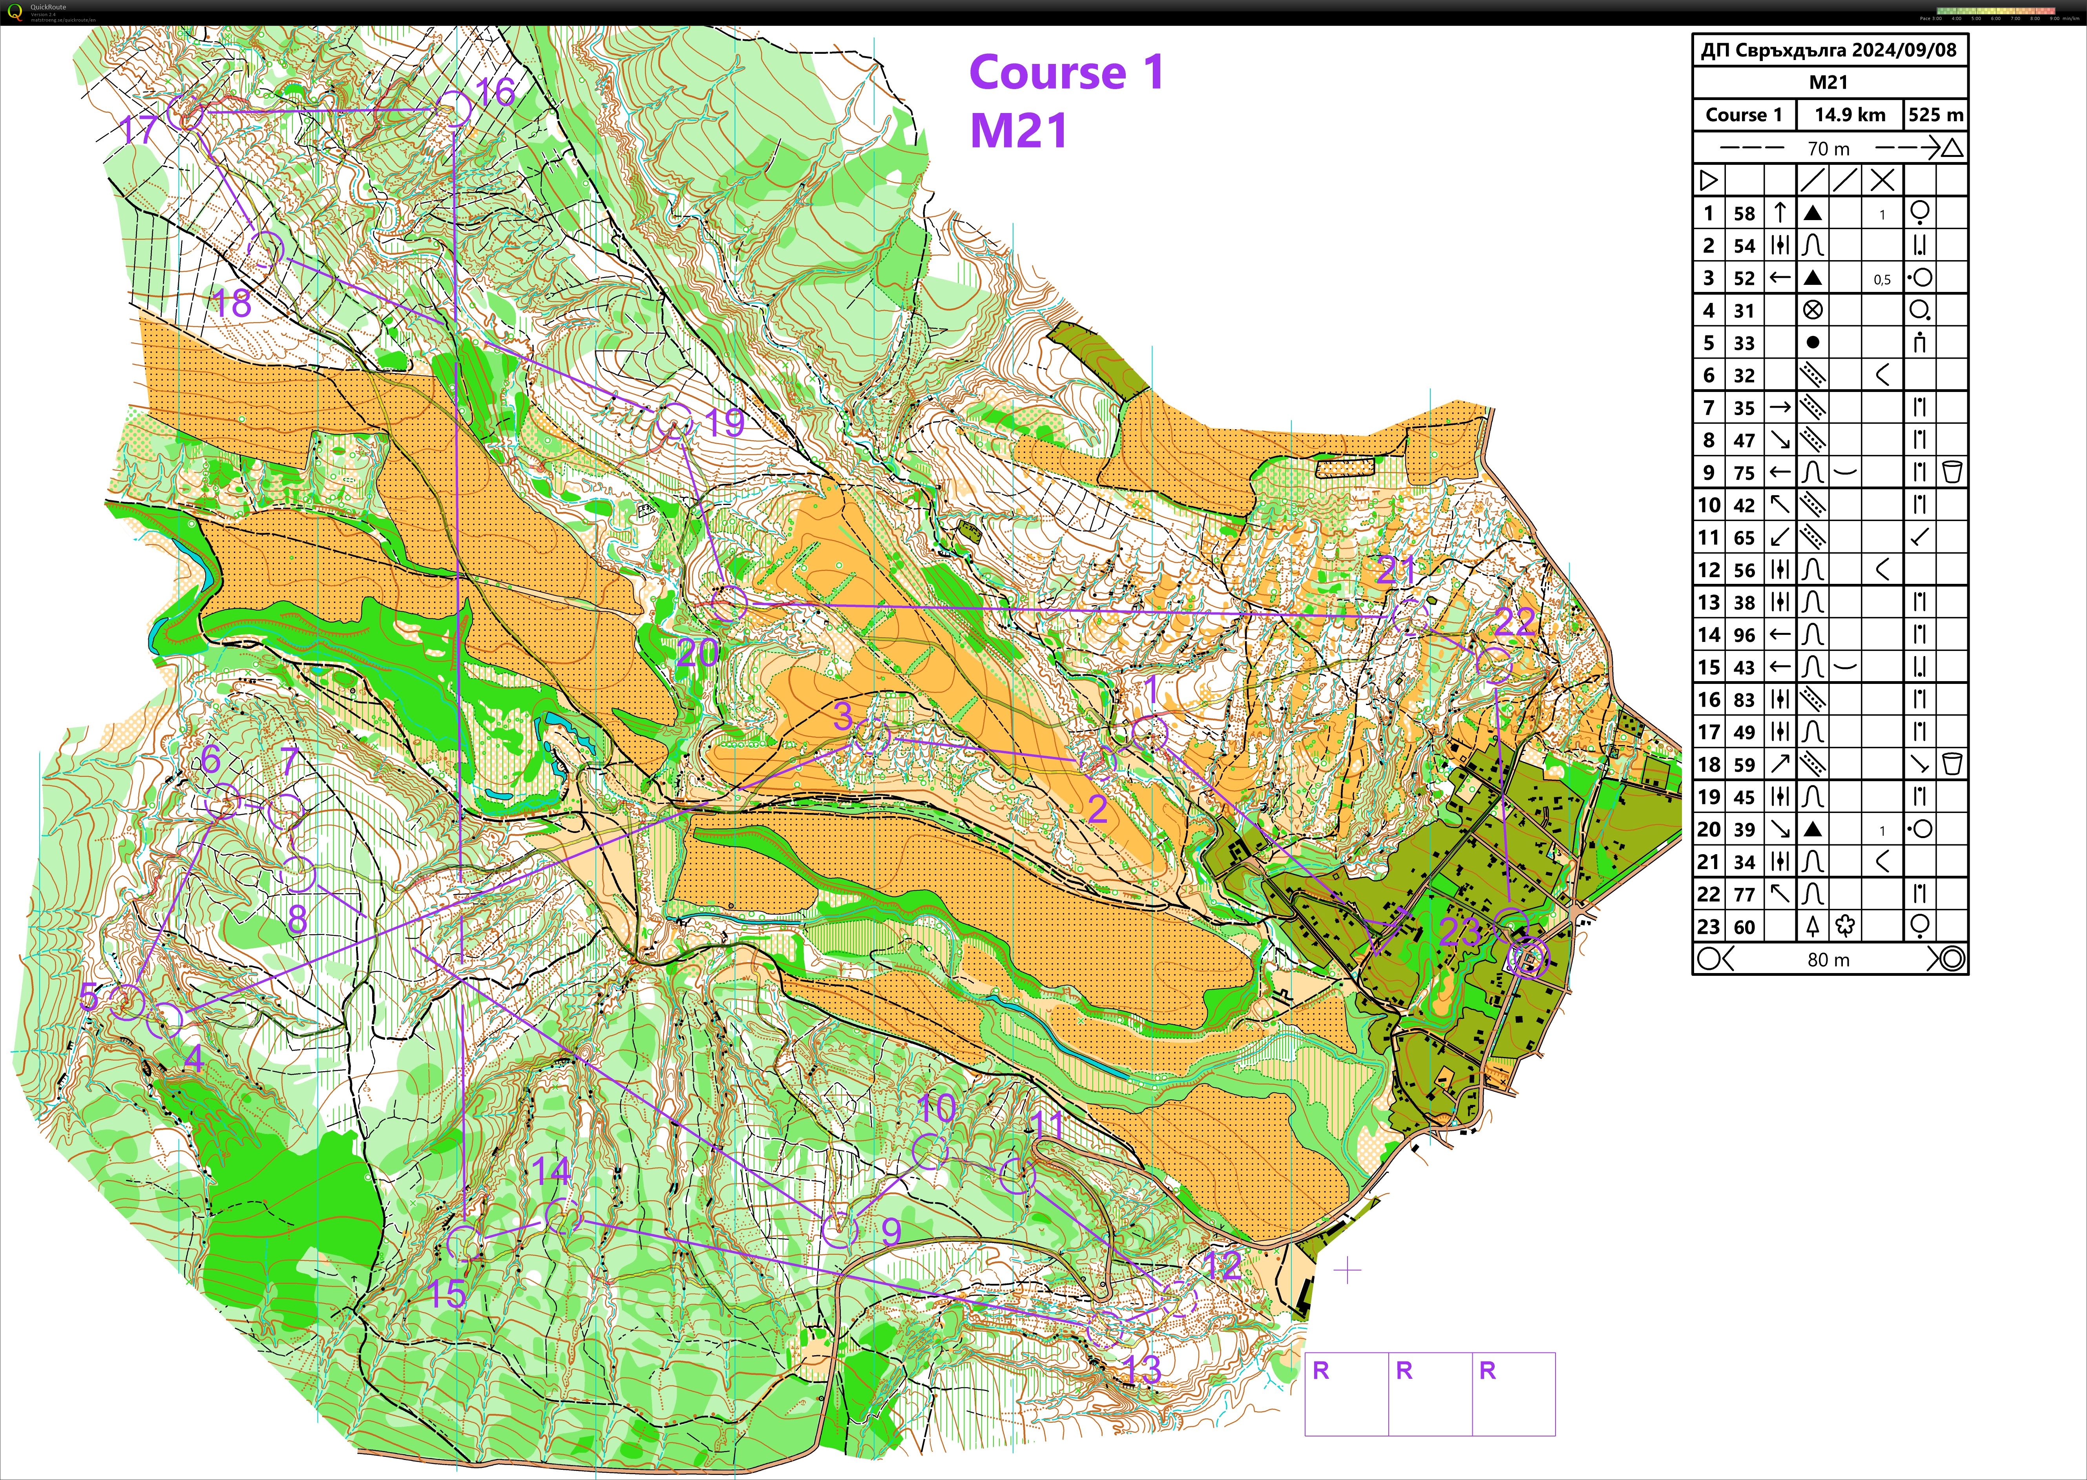Click the third purple R box
Viewport: 2087px width, 1480px height.
[1514, 1393]
